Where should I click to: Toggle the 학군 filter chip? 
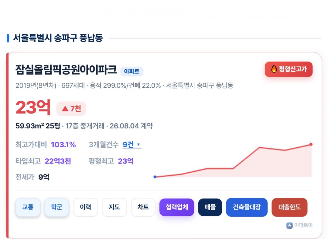56,207
